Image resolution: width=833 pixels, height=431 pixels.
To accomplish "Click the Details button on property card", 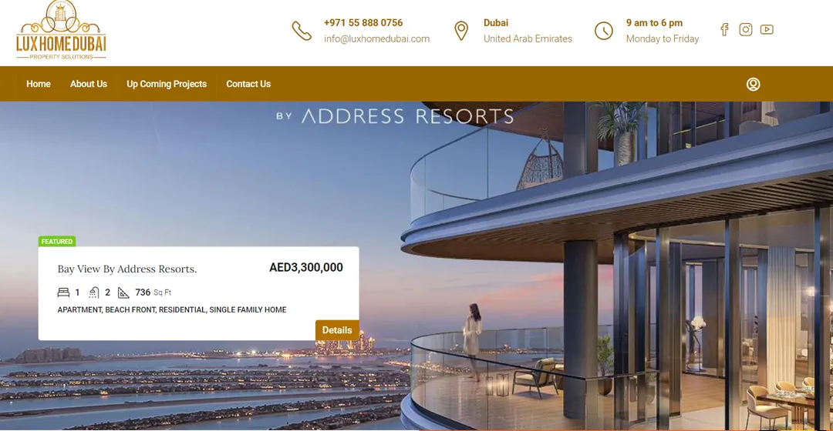I will coord(337,329).
